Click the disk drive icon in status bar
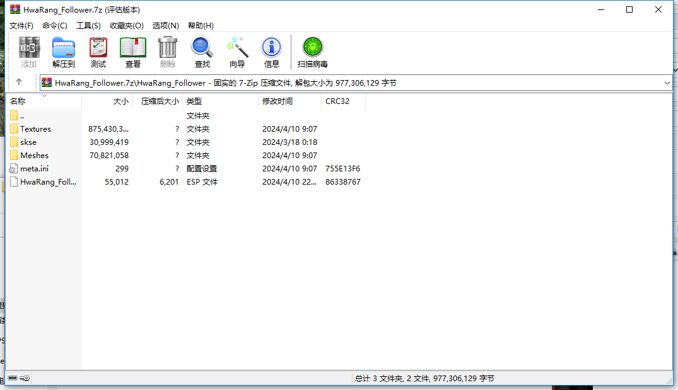This screenshot has width=678, height=390. pyautogui.click(x=13, y=378)
